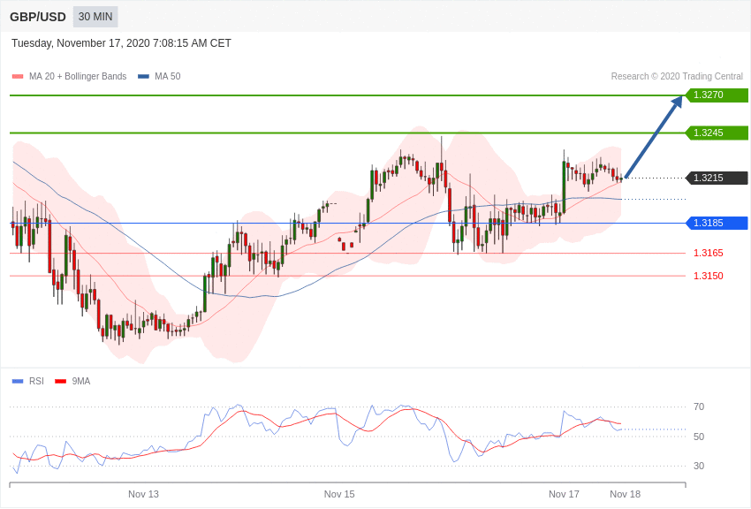Image resolution: width=751 pixels, height=509 pixels.
Task: Click the 1.3165 red support label
Action: click(x=709, y=253)
